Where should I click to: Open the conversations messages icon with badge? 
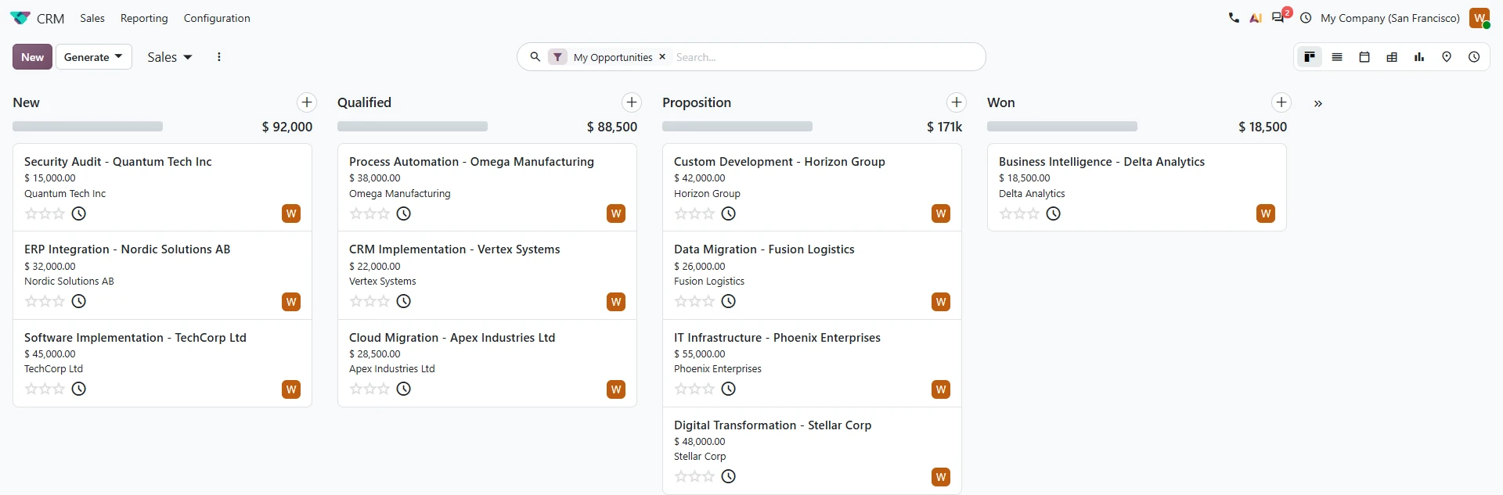[x=1278, y=17]
